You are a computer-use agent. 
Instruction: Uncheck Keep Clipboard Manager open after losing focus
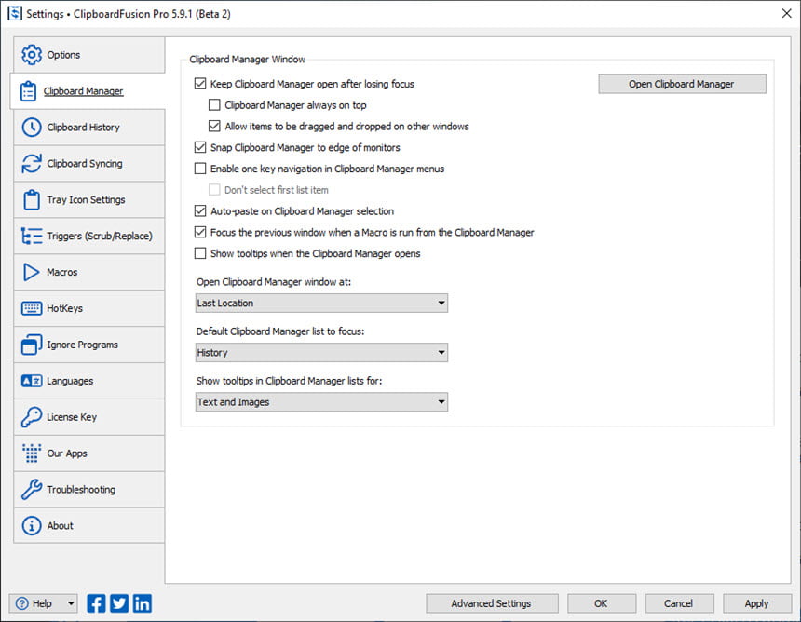[200, 84]
